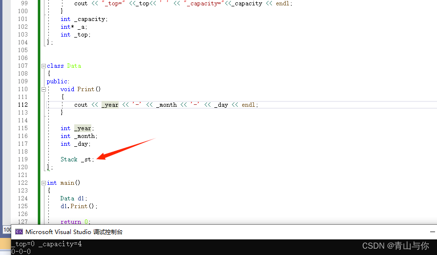Click the debug console window icon
The image size is (437, 255).
(19, 232)
